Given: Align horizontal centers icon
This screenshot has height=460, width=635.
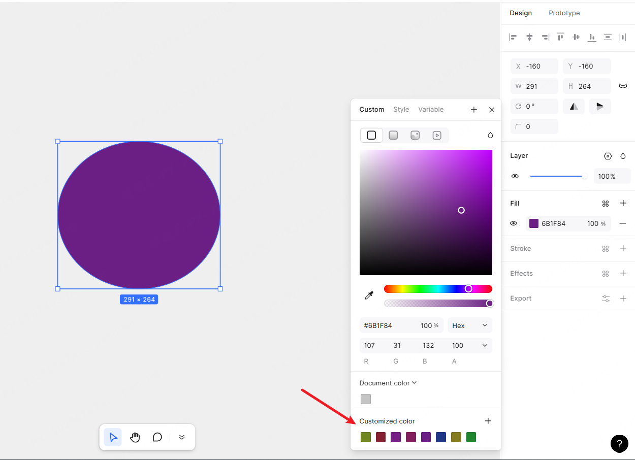Looking at the screenshot, I should 529,37.
